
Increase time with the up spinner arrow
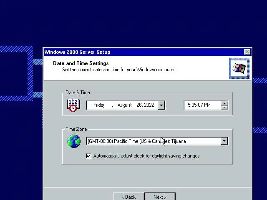pyautogui.click(x=224, y=103)
